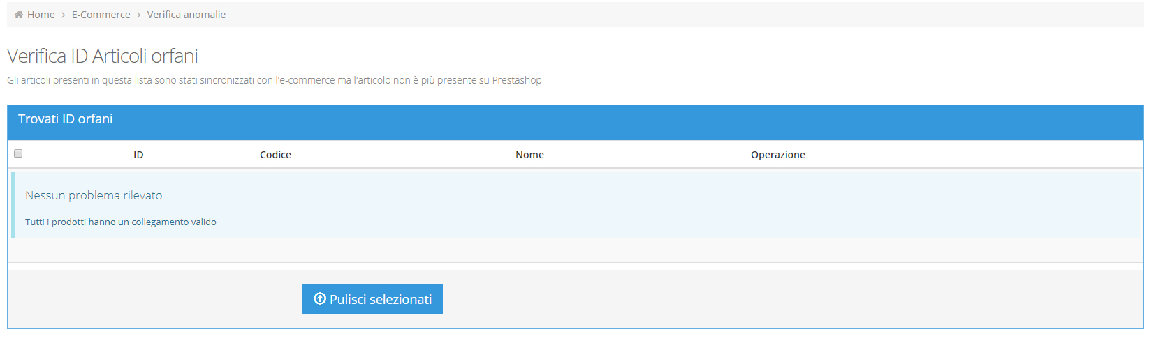
Task: Sort by the Nome column header
Action: click(529, 155)
